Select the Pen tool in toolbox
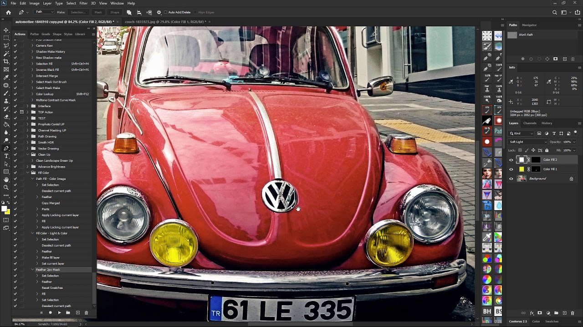 [x=6, y=148]
